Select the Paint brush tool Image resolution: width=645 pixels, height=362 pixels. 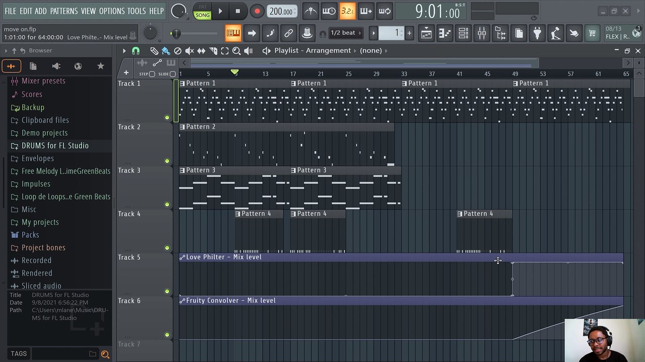coord(166,51)
